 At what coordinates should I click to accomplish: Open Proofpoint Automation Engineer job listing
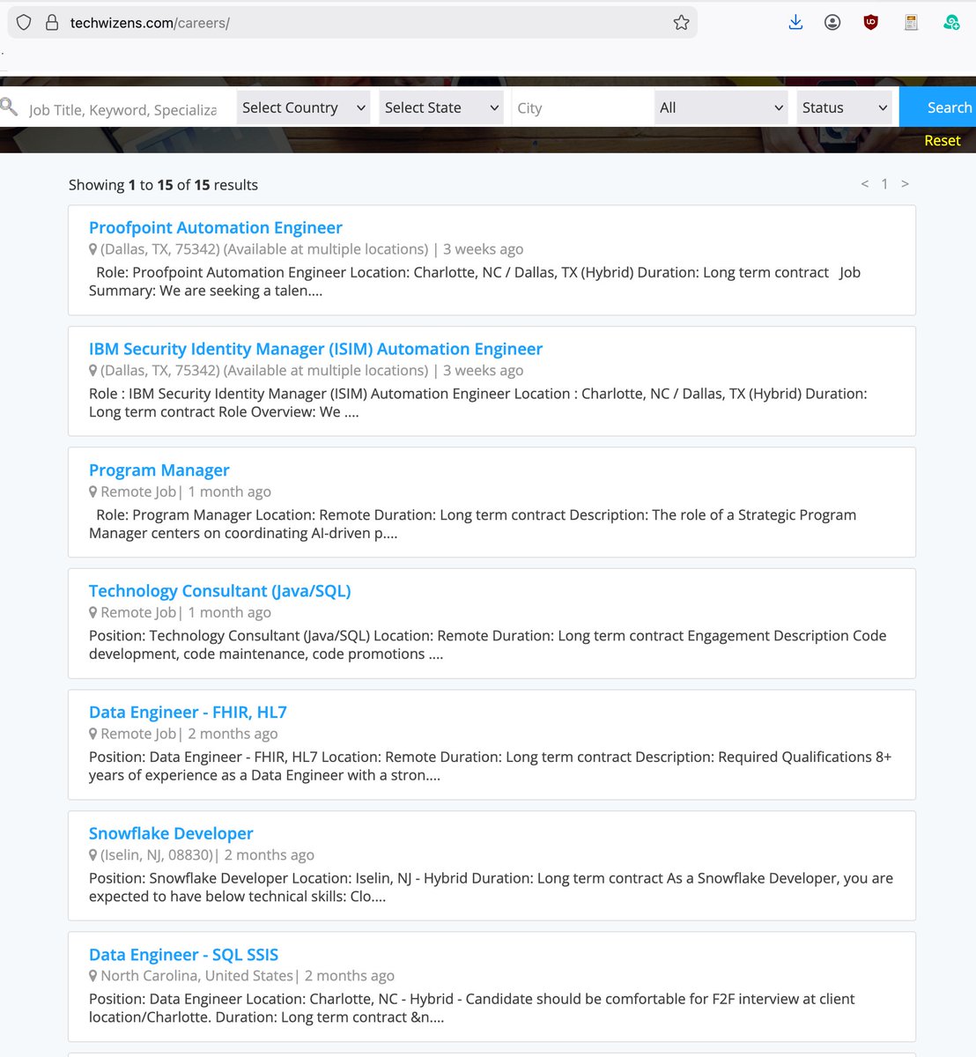click(x=216, y=227)
